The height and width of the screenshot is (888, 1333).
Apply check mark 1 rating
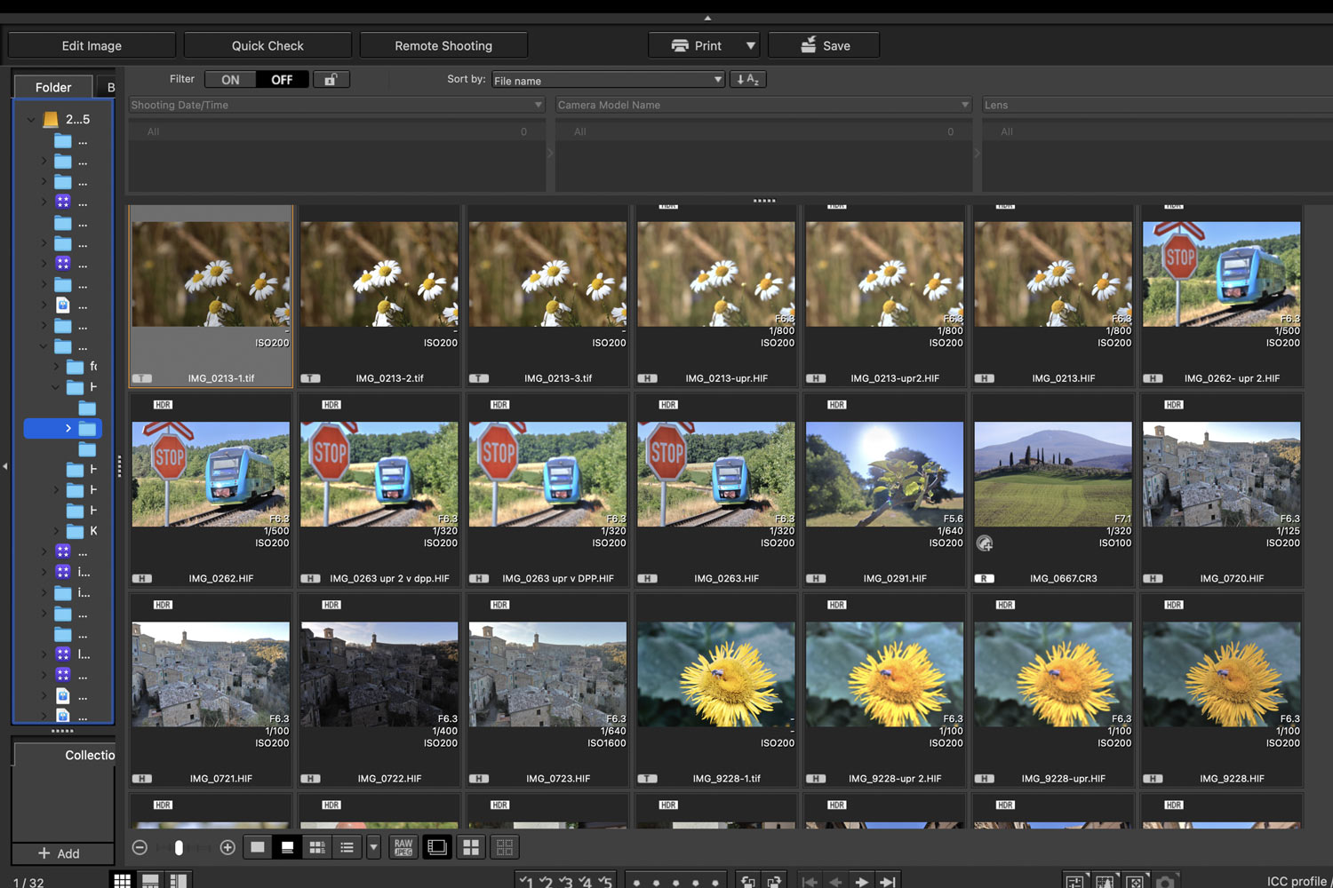tap(526, 882)
